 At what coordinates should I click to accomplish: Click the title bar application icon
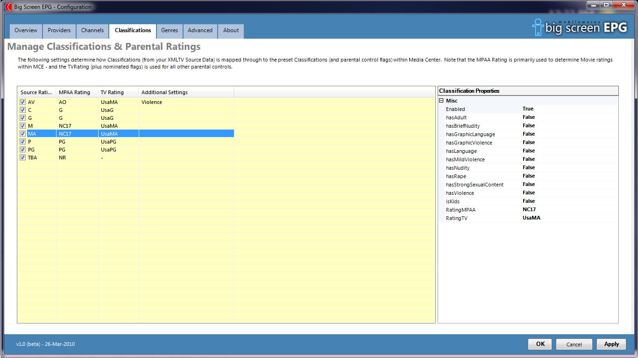pos(8,7)
